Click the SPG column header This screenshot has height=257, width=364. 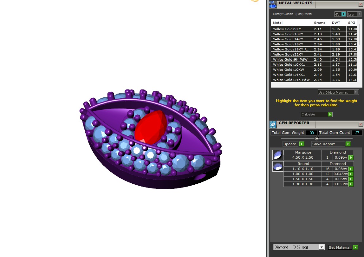[352, 23]
